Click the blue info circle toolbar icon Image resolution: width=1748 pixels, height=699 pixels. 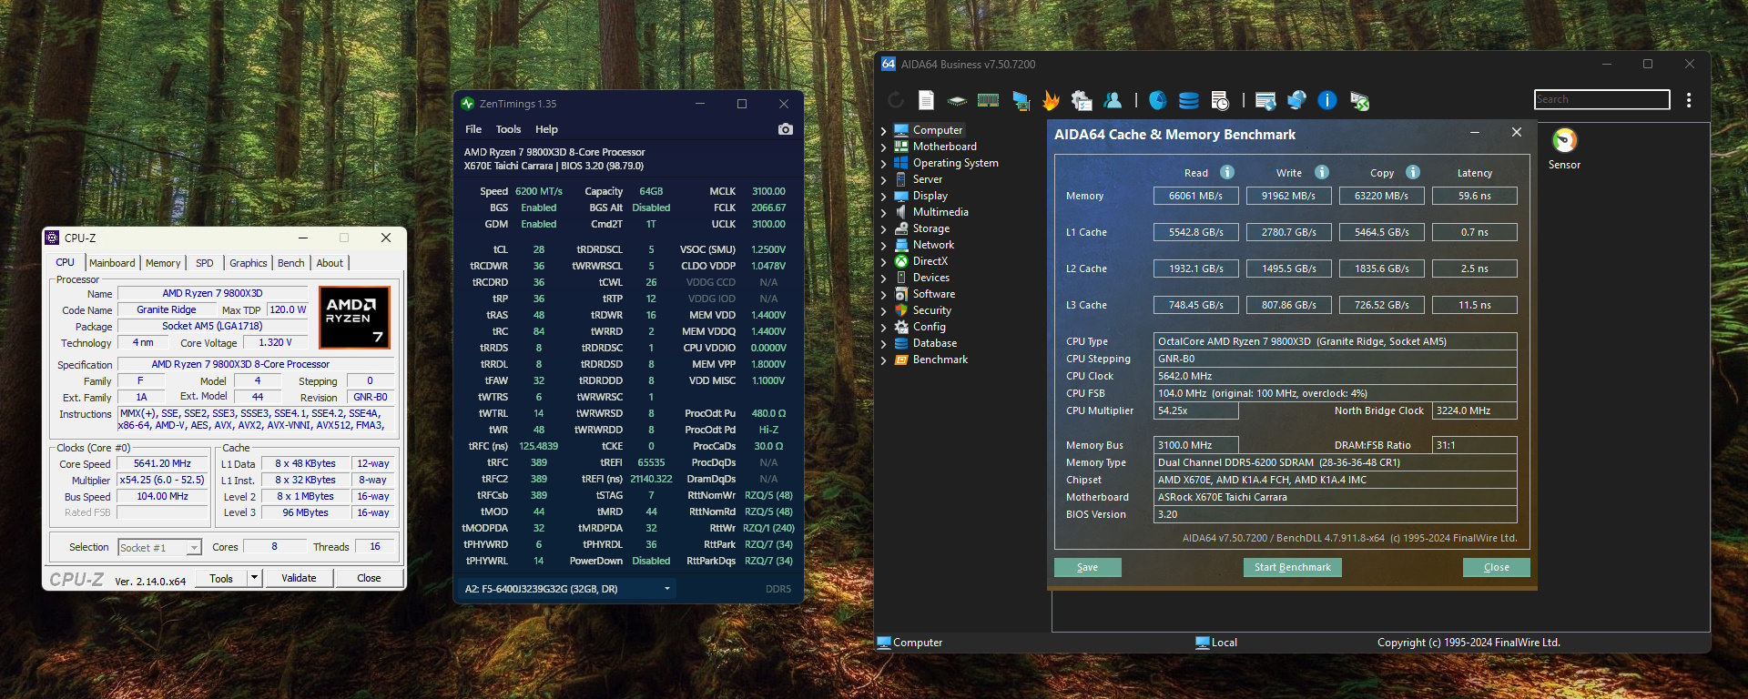pyautogui.click(x=1327, y=100)
